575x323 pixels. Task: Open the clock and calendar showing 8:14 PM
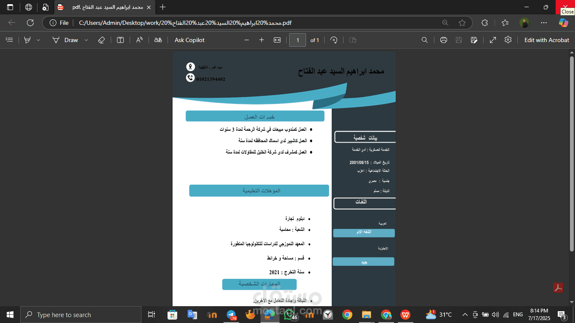(539, 315)
